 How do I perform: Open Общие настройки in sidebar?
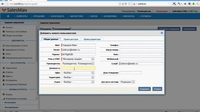(14, 35)
